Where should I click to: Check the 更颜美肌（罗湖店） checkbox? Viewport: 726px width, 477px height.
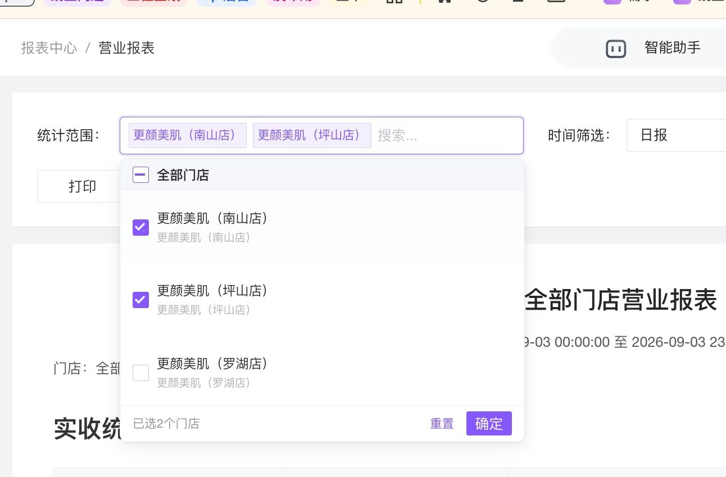[x=140, y=373]
